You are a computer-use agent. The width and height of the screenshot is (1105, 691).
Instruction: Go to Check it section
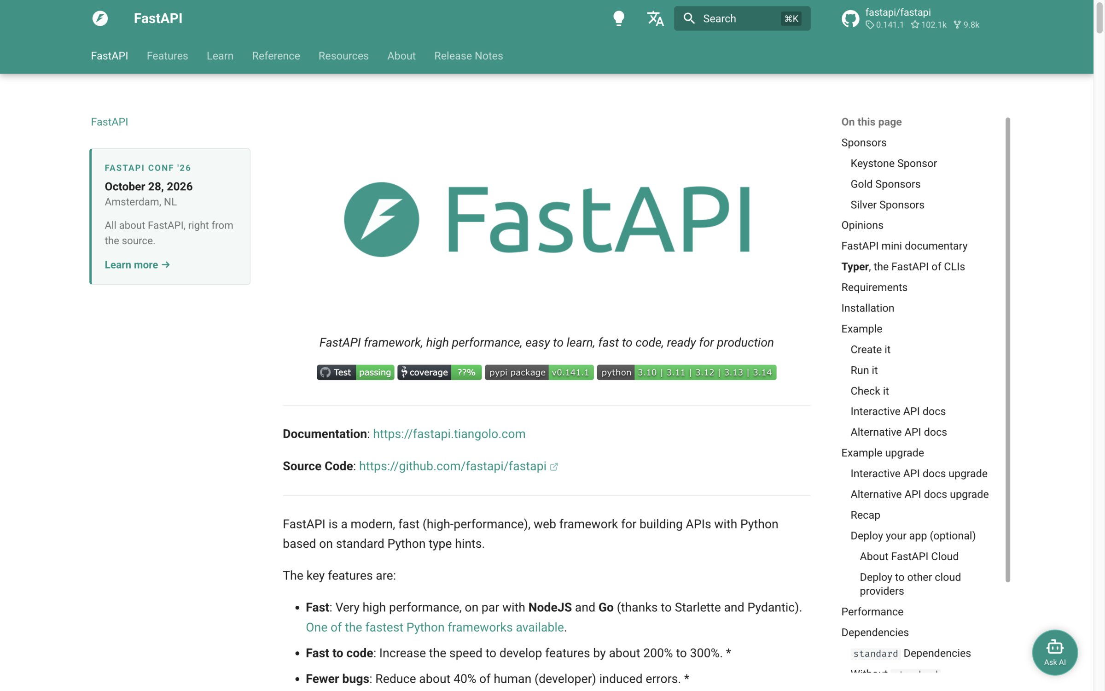coord(869,391)
